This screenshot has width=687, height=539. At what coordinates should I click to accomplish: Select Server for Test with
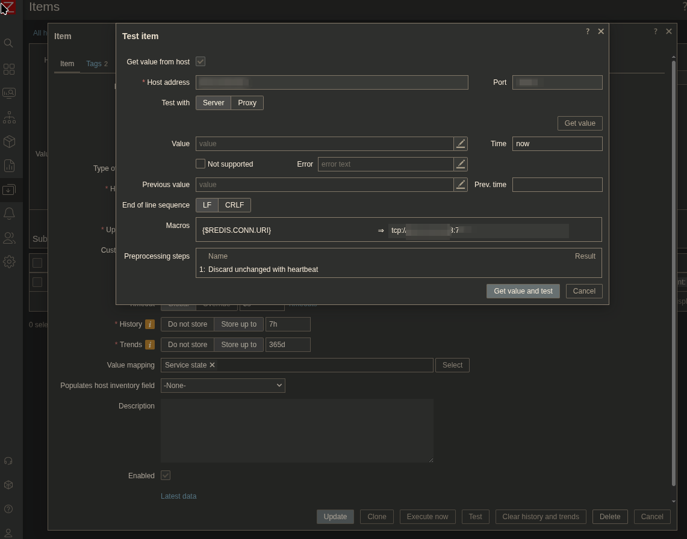(213, 103)
